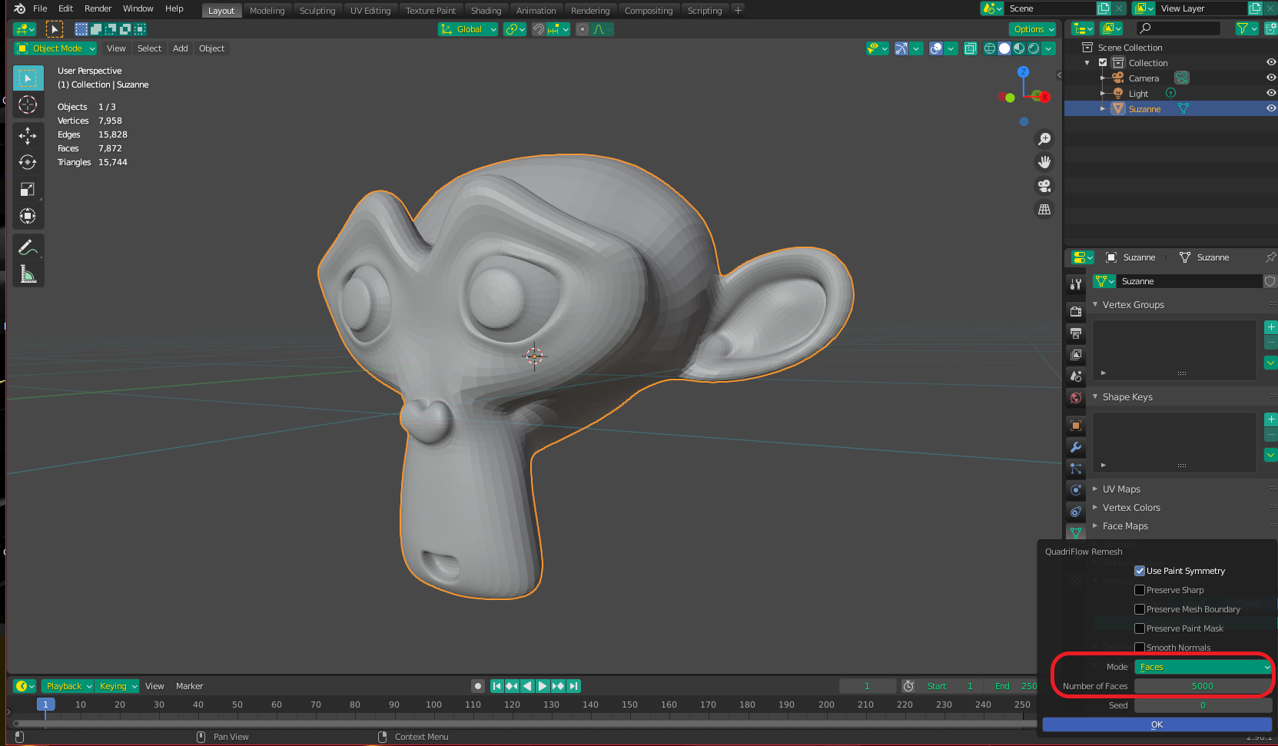Toggle the camera view icon
The image size is (1278, 746).
click(1044, 186)
